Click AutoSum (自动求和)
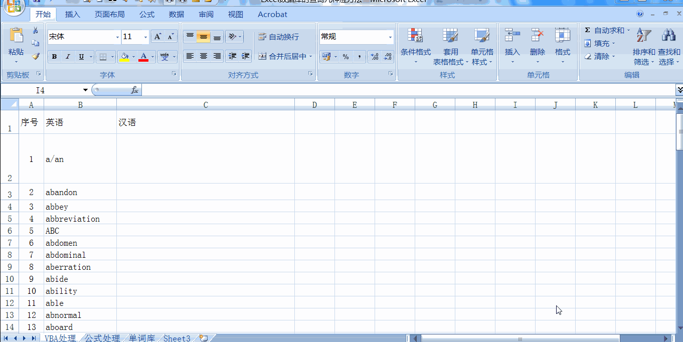Image resolution: width=683 pixels, height=342 pixels. (604, 31)
